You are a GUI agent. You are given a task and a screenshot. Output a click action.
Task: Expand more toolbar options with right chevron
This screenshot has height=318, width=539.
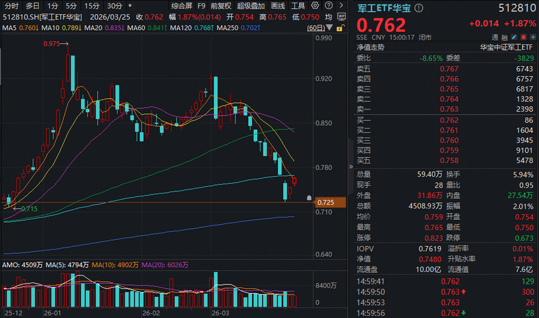pos(341,6)
